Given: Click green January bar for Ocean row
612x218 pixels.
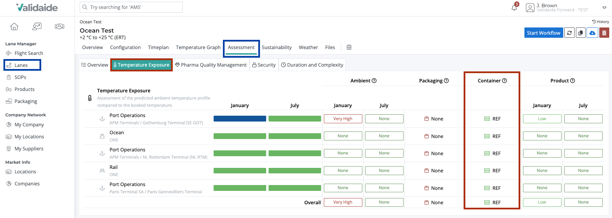Looking at the screenshot, I should (x=240, y=136).
